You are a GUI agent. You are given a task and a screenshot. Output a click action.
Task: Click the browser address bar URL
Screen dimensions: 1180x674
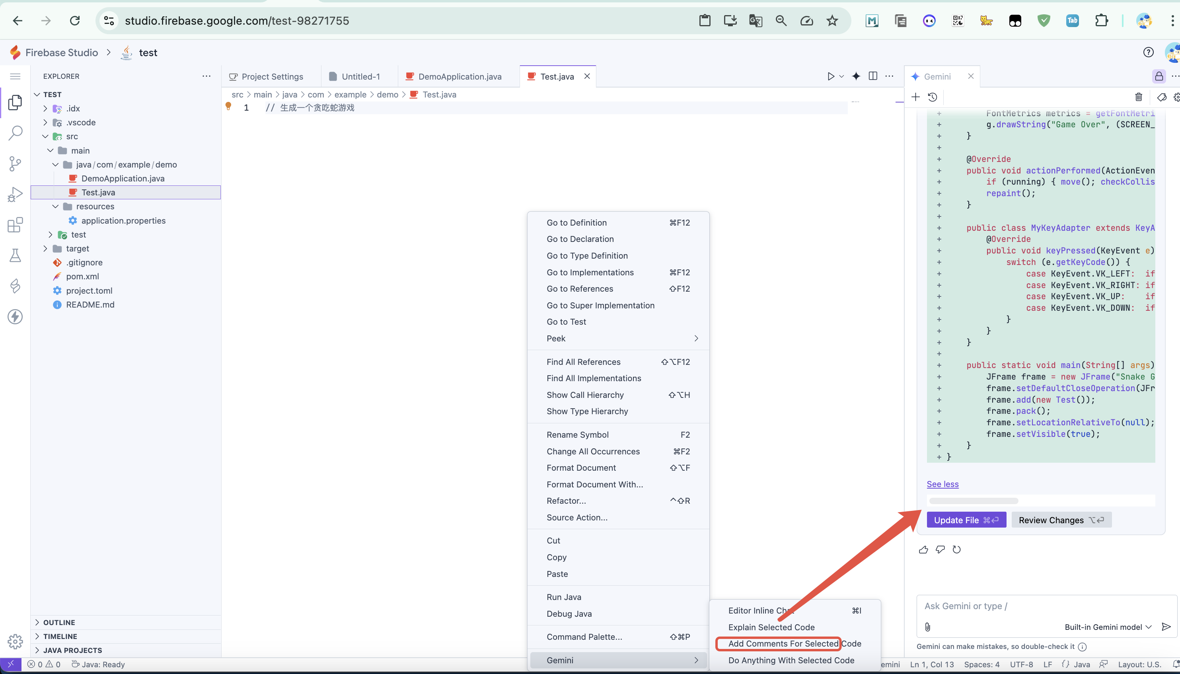[237, 21]
